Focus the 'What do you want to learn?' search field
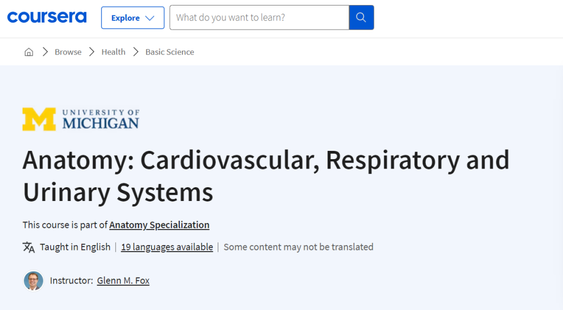 point(259,17)
